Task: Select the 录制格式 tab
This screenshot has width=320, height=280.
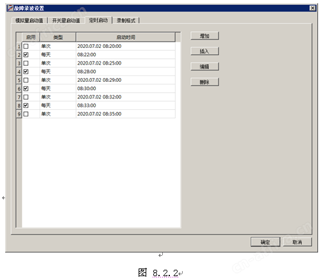Action: pyautogui.click(x=126, y=20)
